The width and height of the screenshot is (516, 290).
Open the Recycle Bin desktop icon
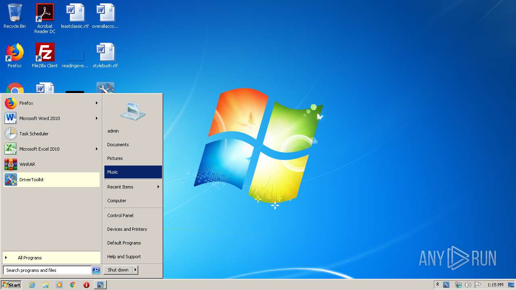15,16
